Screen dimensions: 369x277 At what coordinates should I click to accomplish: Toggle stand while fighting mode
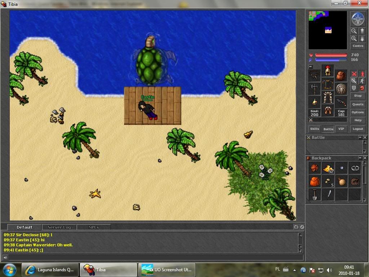[362, 74]
